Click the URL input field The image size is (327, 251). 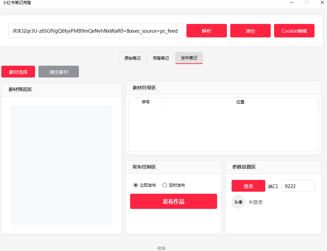coord(95,31)
